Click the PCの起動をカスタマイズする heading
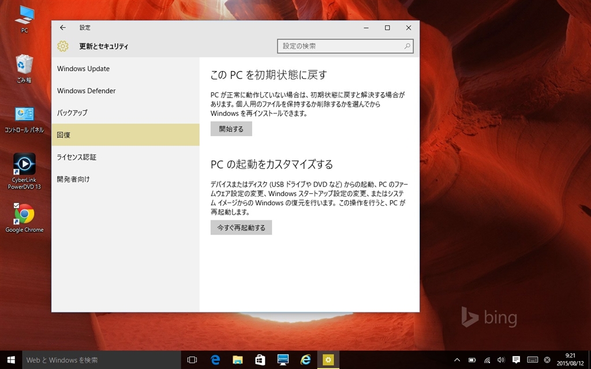The height and width of the screenshot is (369, 591). pyautogui.click(x=272, y=164)
